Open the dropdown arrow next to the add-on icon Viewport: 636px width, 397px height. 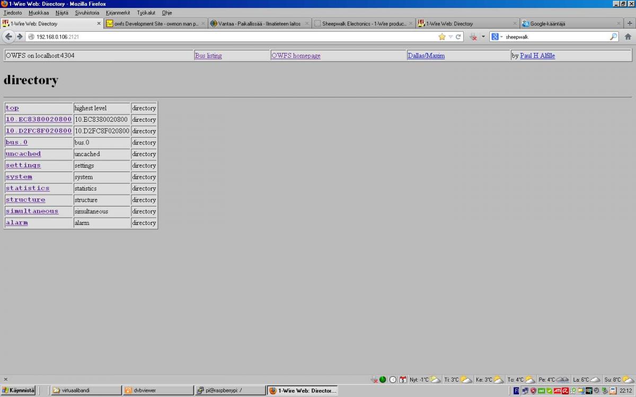[483, 37]
